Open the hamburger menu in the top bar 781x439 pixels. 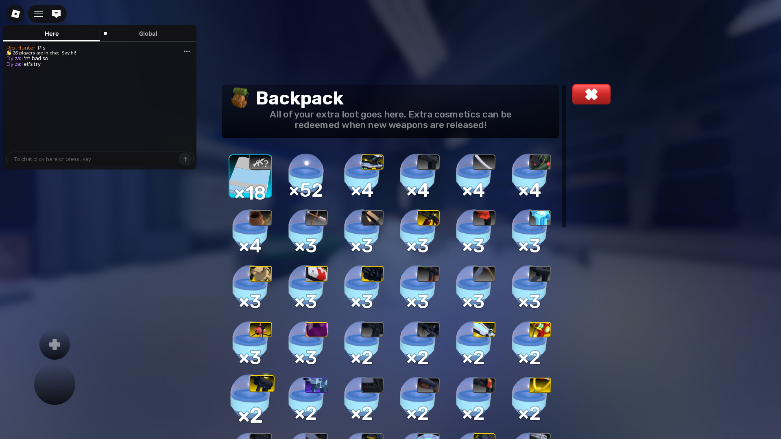click(39, 14)
